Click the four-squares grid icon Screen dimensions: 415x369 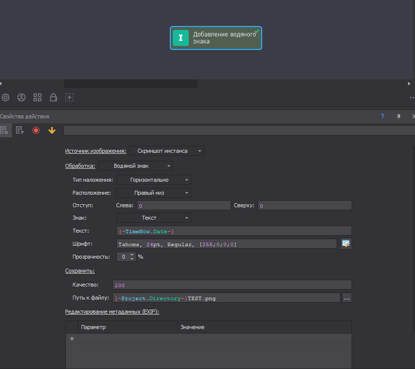(37, 97)
